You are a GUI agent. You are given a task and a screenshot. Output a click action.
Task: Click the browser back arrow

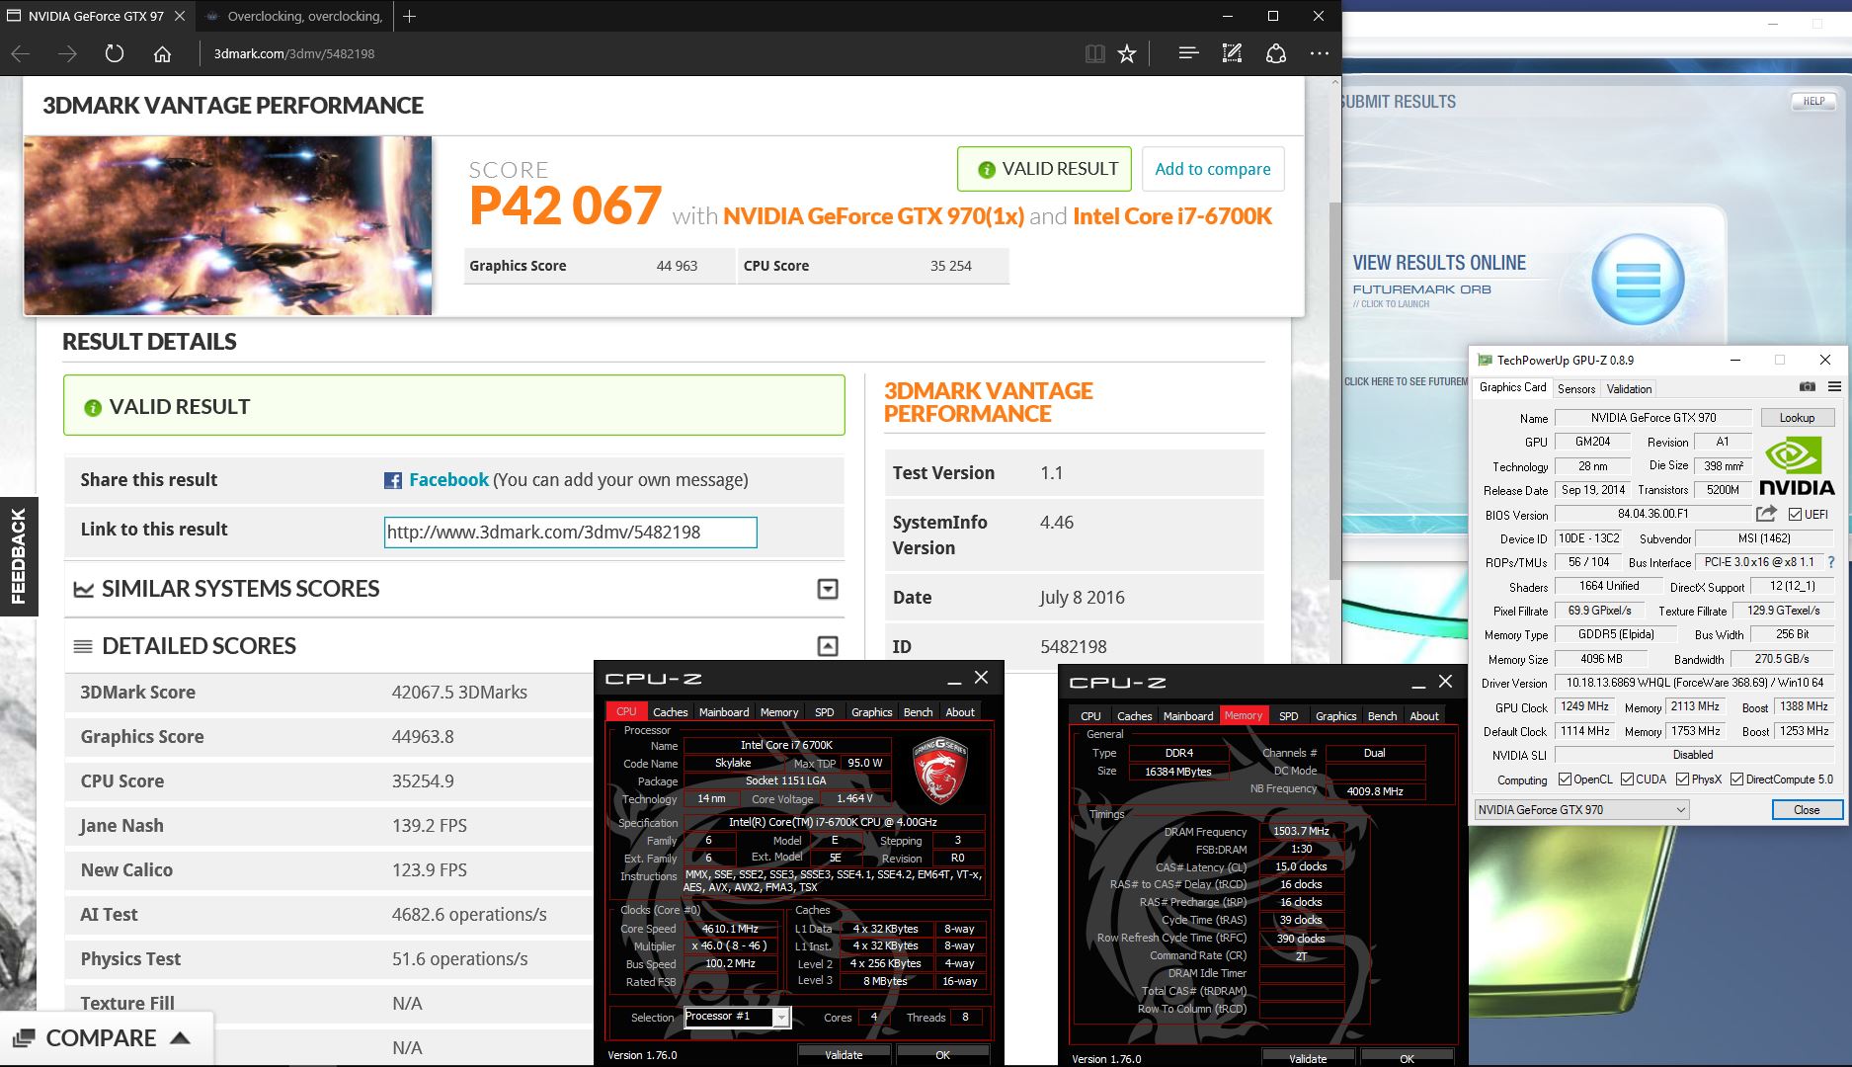[21, 53]
